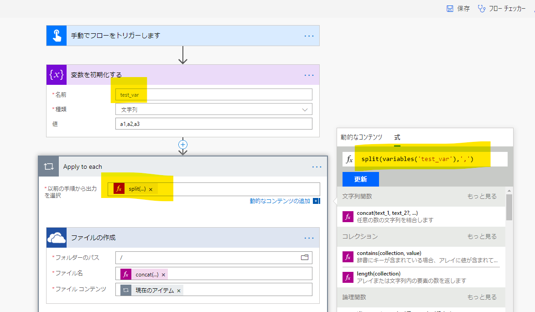
Task: Open the variable type dropdown
Action: [x=305, y=109]
